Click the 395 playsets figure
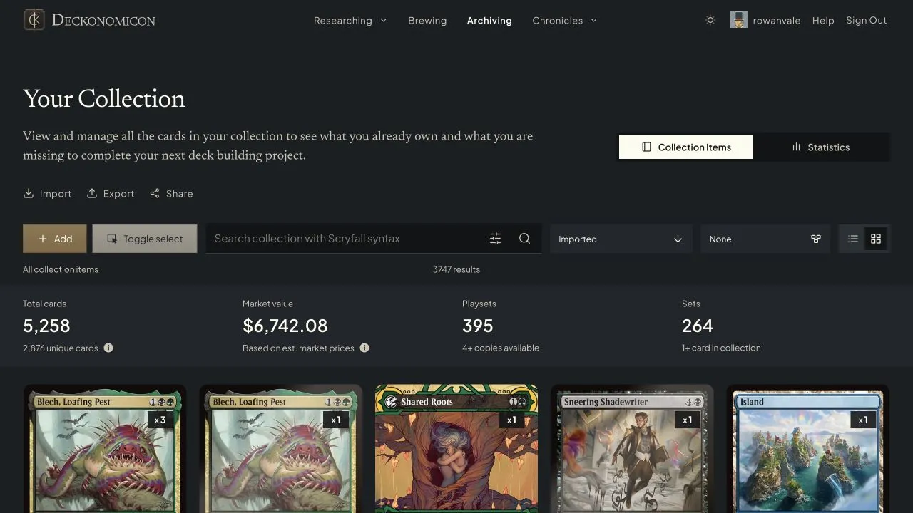Screen dimensions: 913x513 [x=478, y=326]
